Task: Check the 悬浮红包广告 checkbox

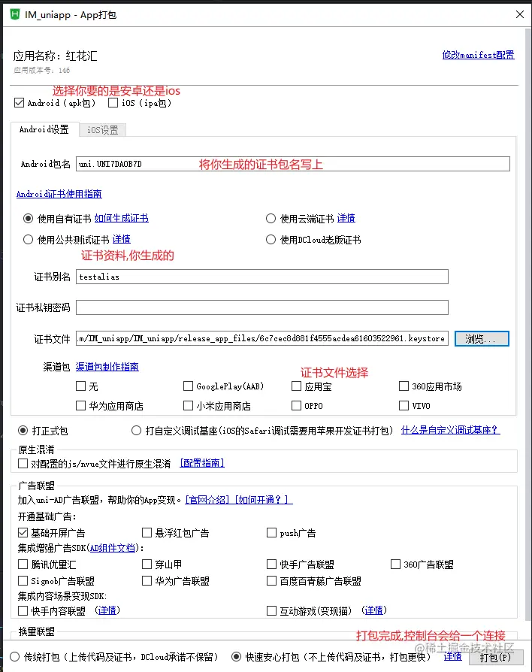Action: tap(147, 533)
